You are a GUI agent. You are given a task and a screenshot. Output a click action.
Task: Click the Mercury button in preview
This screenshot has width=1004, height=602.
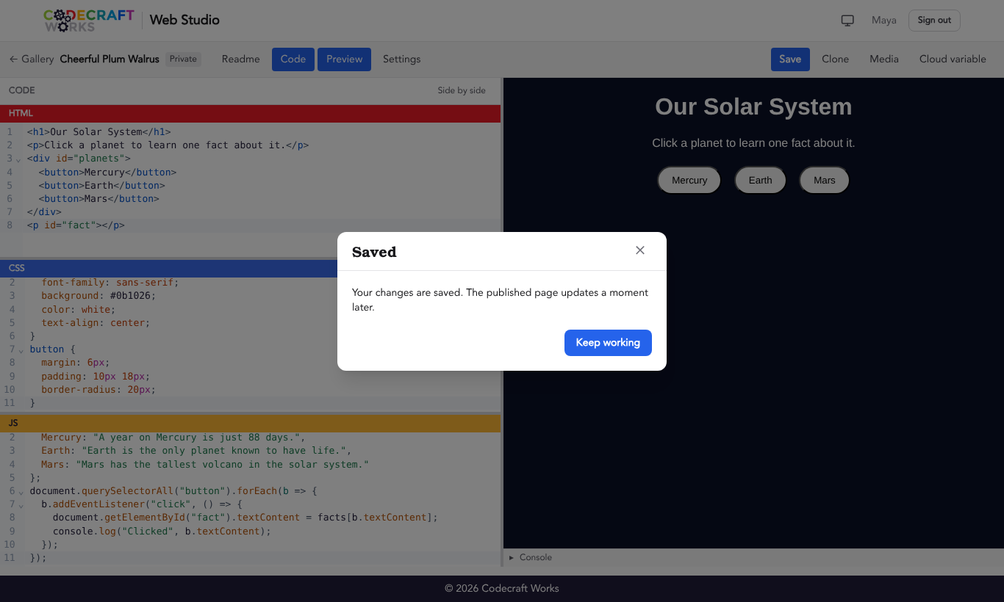pyautogui.click(x=689, y=180)
